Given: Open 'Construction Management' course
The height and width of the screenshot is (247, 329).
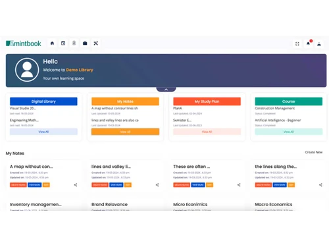Looking at the screenshot, I should click(x=275, y=108).
